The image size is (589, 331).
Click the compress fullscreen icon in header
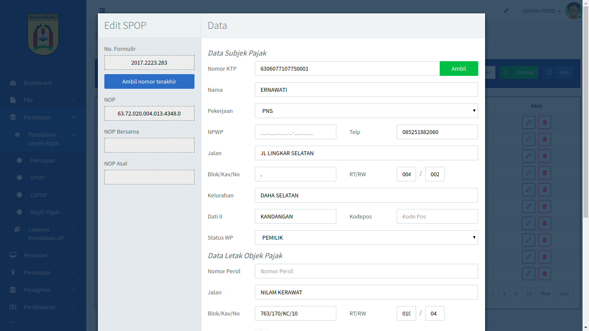506,11
